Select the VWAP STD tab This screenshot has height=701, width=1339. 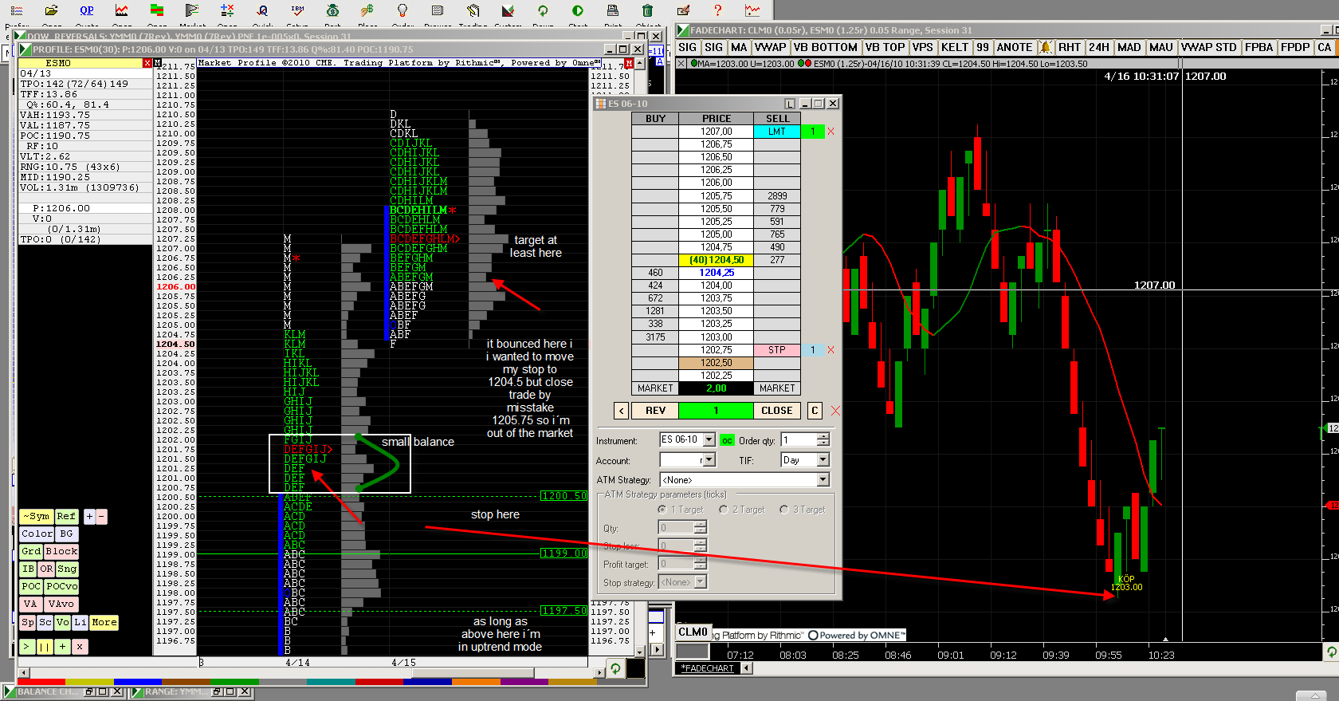click(x=1208, y=48)
